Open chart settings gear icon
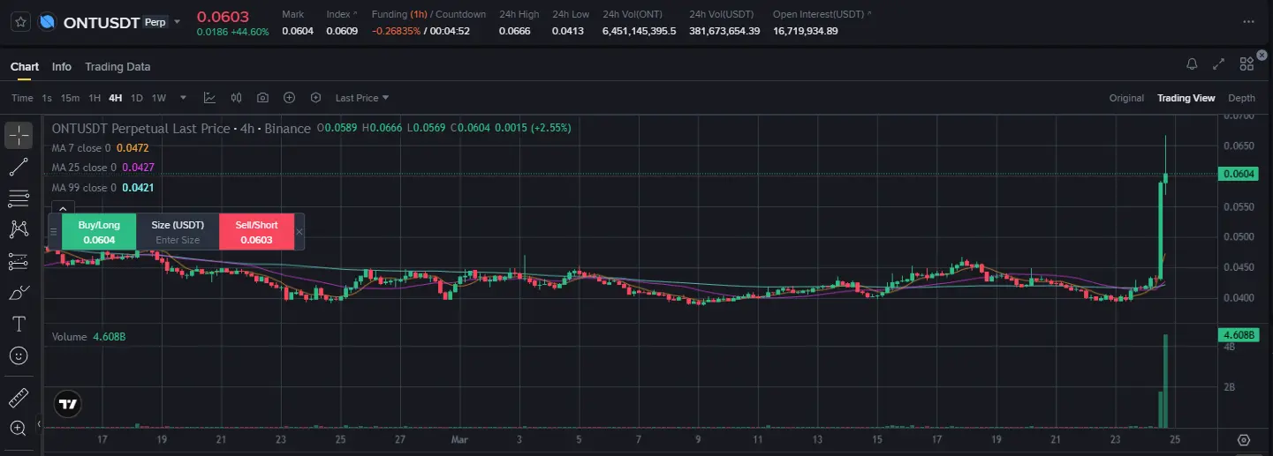 [x=1244, y=439]
